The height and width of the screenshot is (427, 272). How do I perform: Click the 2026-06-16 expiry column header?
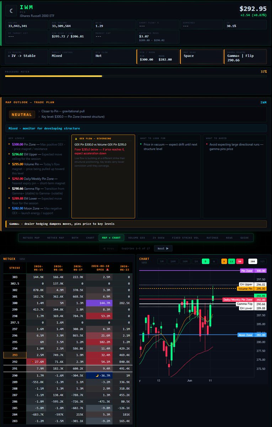click(57, 268)
